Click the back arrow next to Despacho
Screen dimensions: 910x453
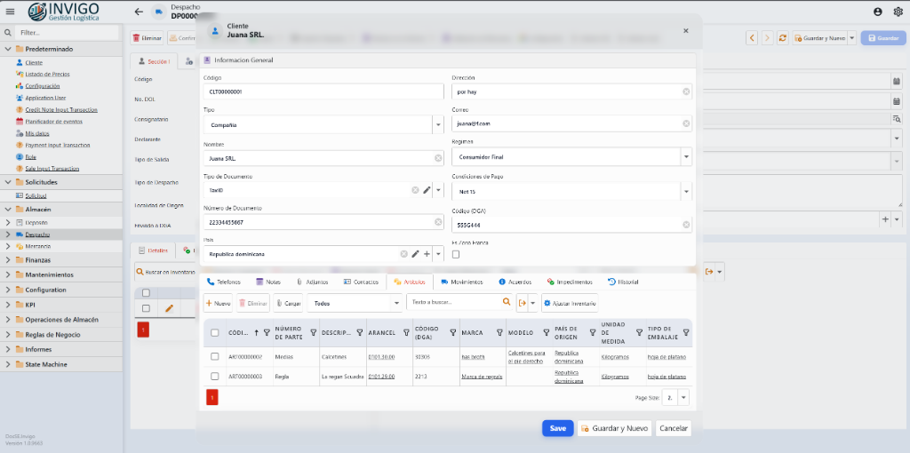(x=138, y=12)
